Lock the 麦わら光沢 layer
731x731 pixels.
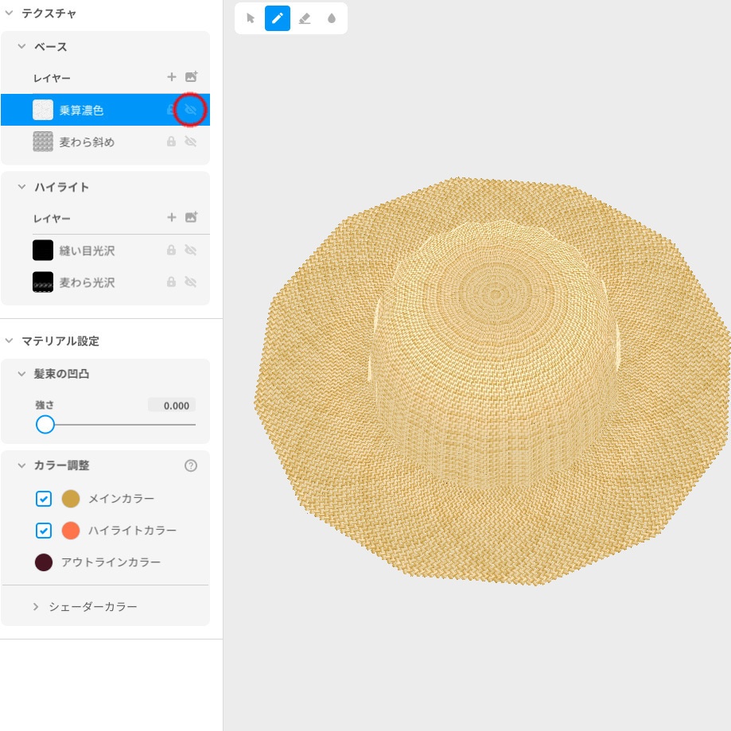(171, 282)
